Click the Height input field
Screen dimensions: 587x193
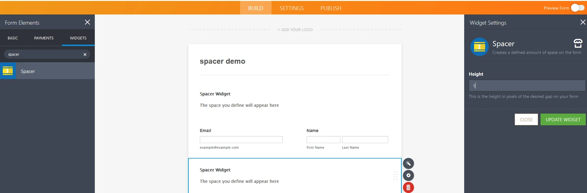(x=527, y=86)
